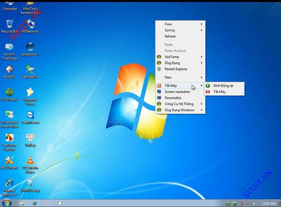
Task: Click the green play tray icon
Action: [235, 204]
